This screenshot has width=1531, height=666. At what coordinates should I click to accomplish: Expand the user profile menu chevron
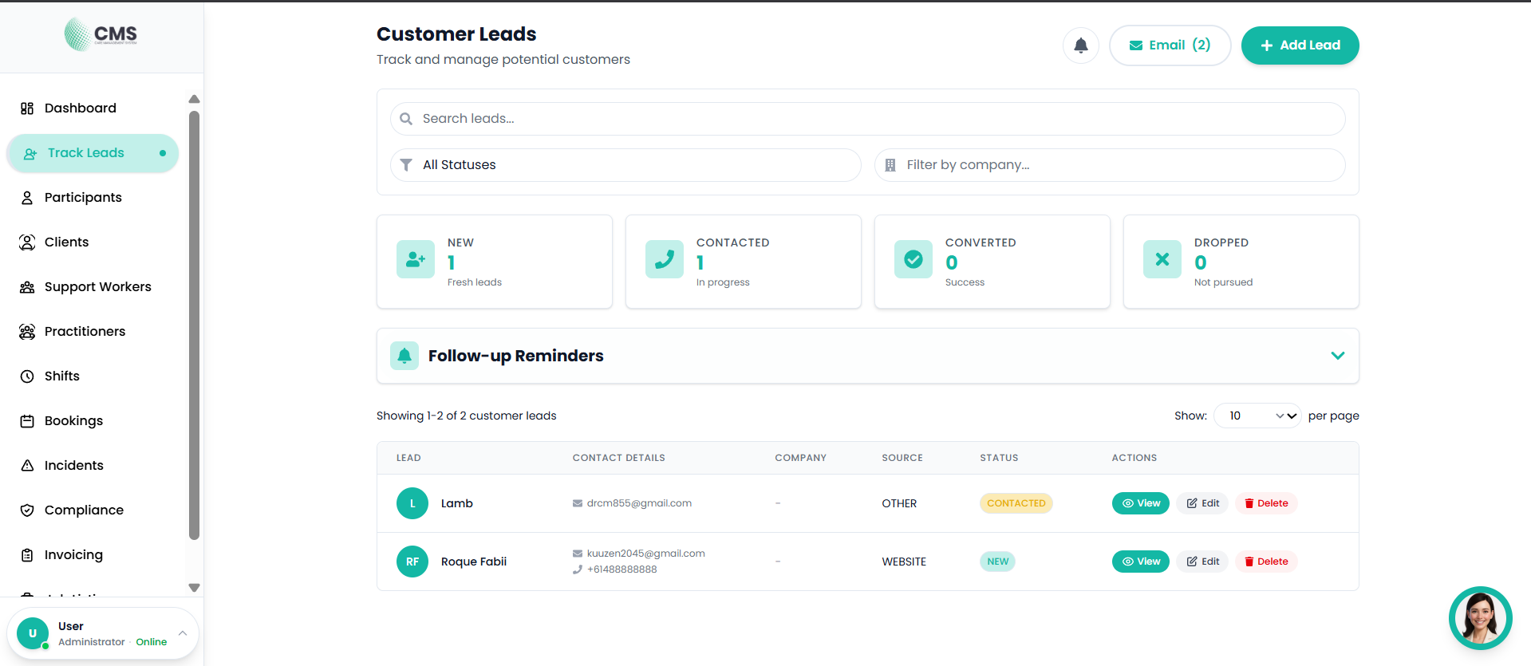pyautogui.click(x=183, y=633)
